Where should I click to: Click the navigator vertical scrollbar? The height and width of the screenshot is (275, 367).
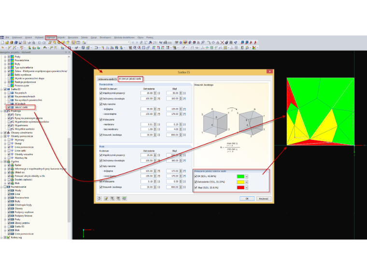(x=69, y=147)
